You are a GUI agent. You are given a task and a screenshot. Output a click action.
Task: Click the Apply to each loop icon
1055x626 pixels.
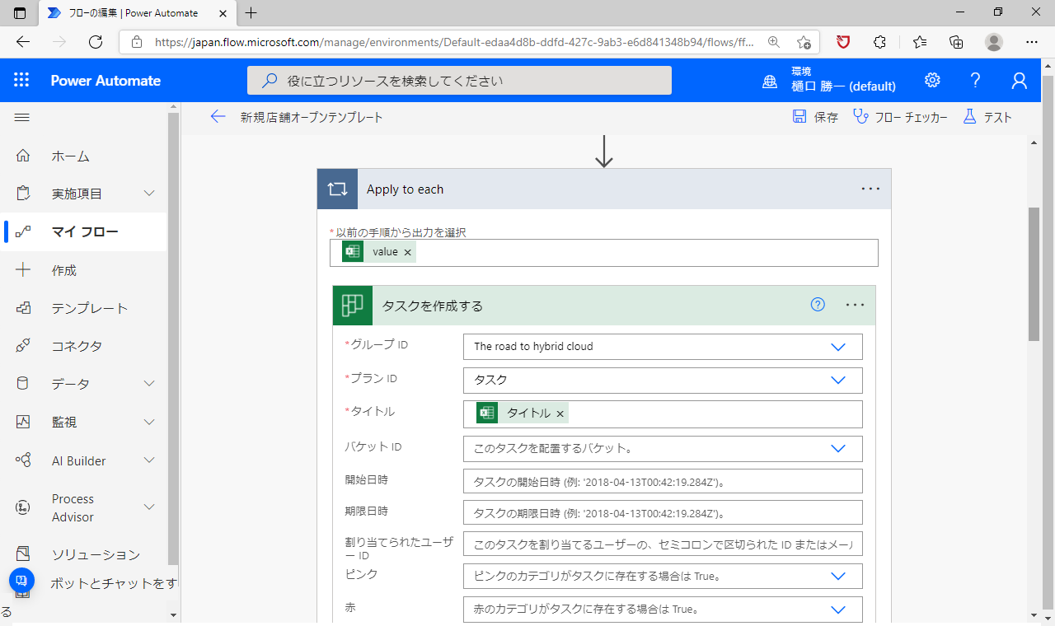338,189
